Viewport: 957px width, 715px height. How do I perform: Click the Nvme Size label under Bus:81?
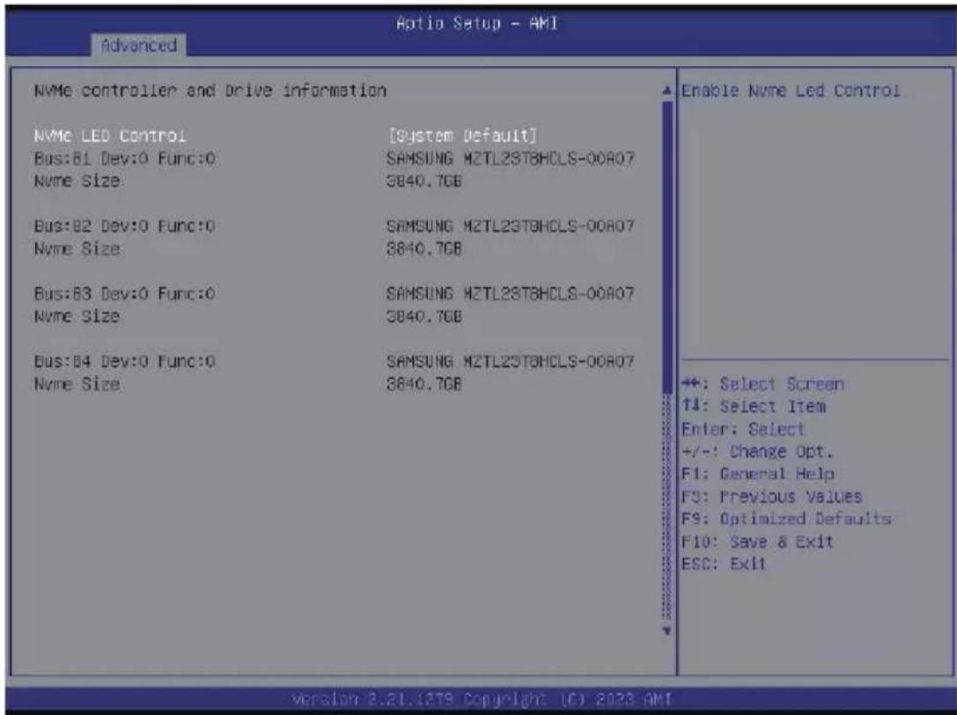(77, 181)
